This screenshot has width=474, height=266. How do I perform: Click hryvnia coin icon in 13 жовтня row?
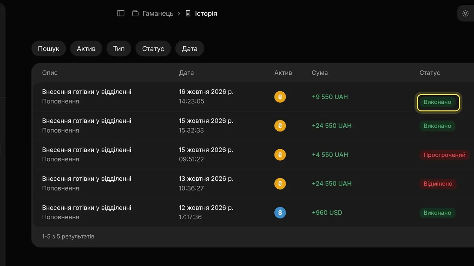click(280, 184)
